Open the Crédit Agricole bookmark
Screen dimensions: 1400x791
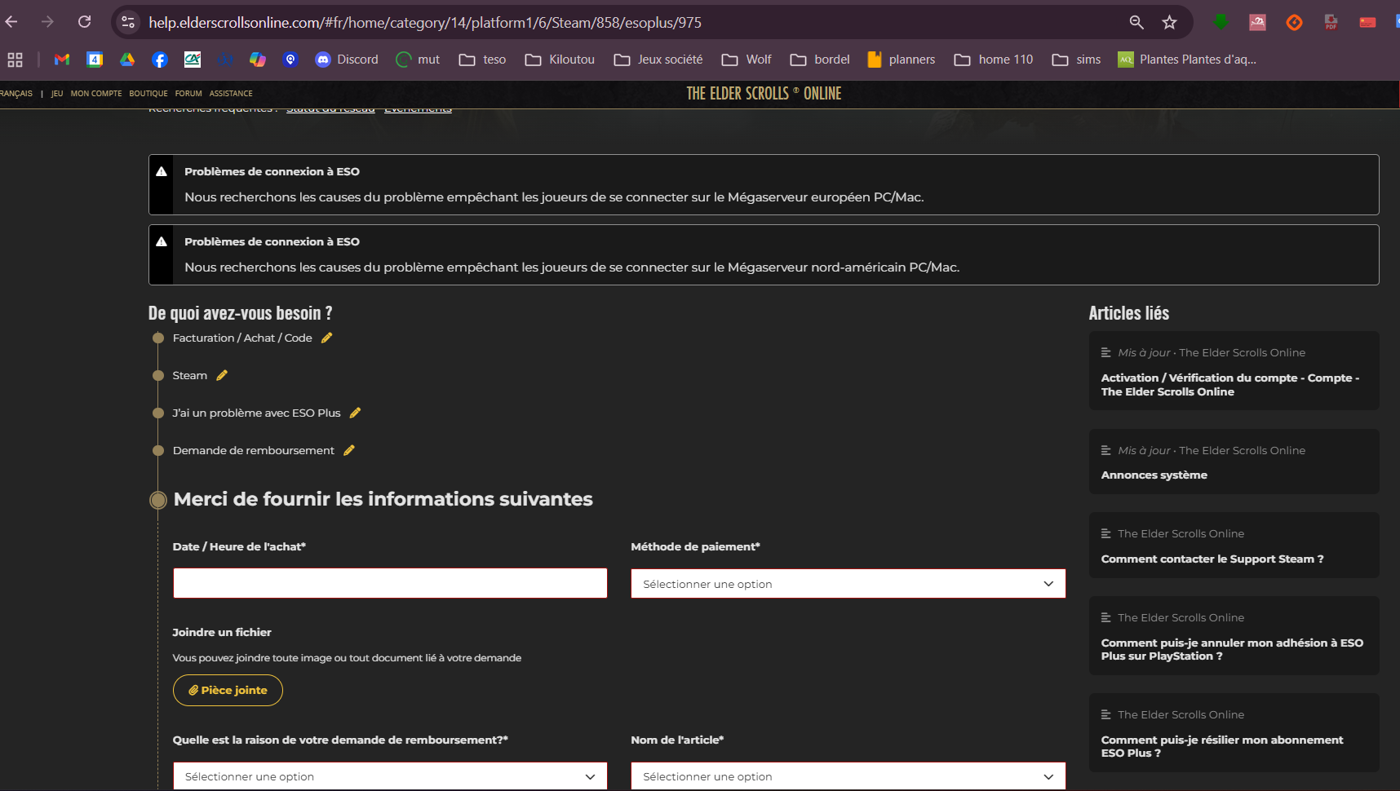coord(193,60)
